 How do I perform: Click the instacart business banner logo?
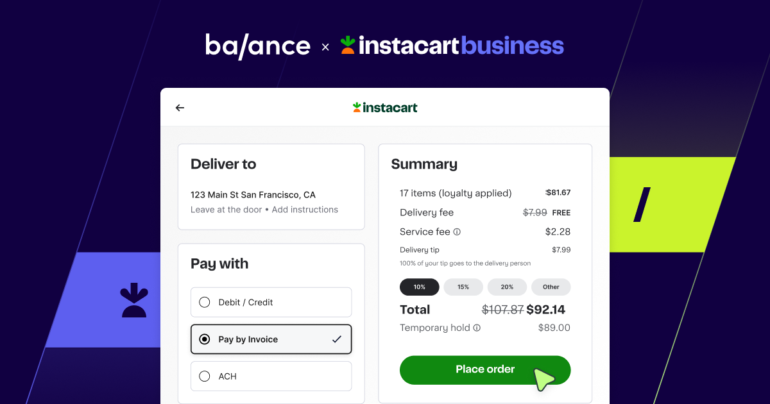452,46
